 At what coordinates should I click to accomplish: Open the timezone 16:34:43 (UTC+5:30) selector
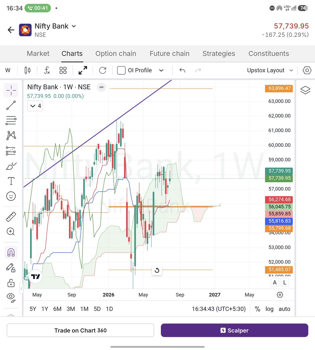pyautogui.click(x=219, y=309)
